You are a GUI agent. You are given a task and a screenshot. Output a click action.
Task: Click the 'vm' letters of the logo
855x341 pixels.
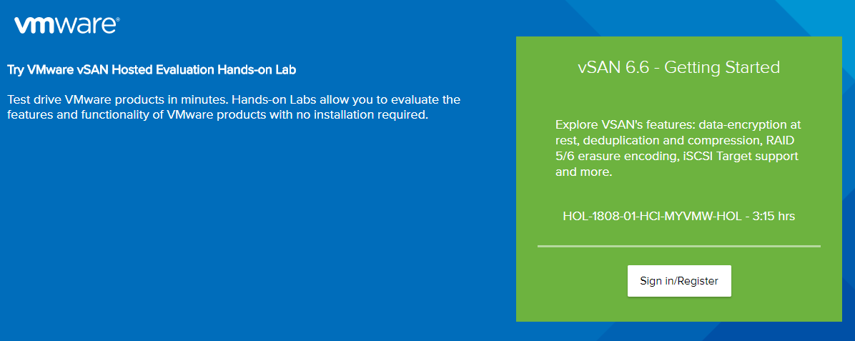31,26
